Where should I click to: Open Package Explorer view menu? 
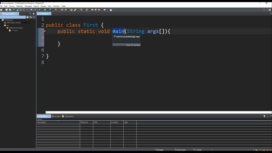click(34, 17)
